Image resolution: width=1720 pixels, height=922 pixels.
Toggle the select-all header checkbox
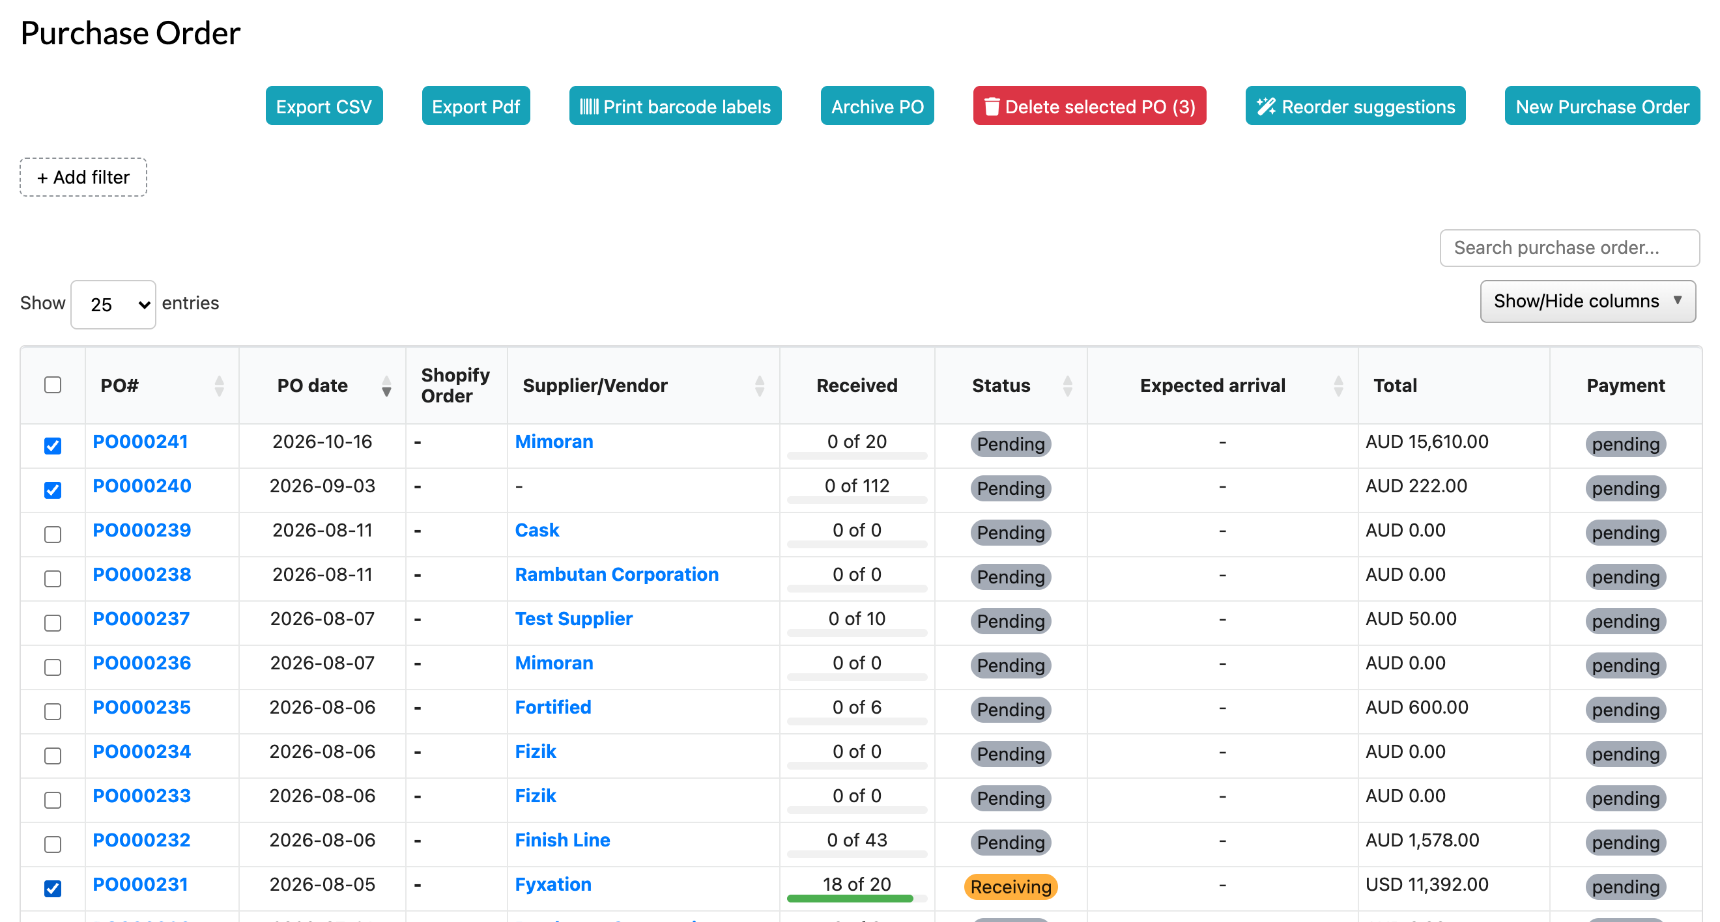tap(53, 385)
